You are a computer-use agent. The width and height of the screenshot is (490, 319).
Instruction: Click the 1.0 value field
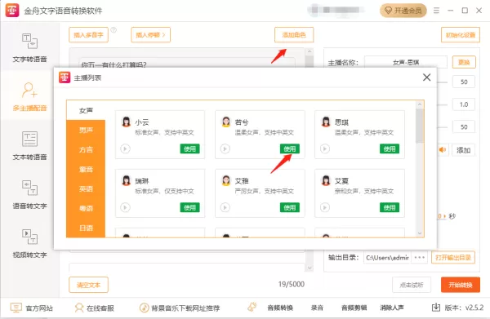tap(464, 104)
